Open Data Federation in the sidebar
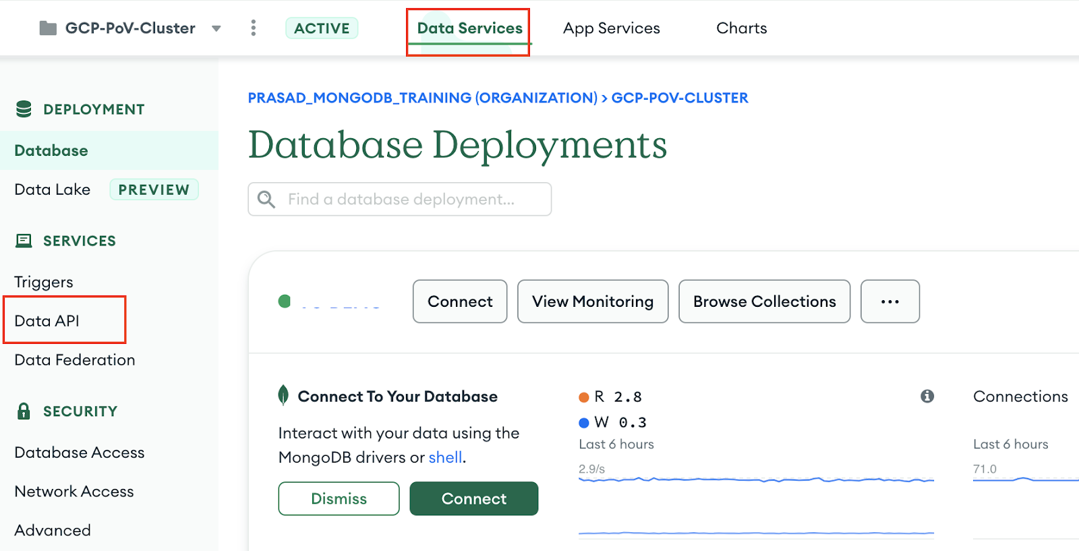 point(75,360)
